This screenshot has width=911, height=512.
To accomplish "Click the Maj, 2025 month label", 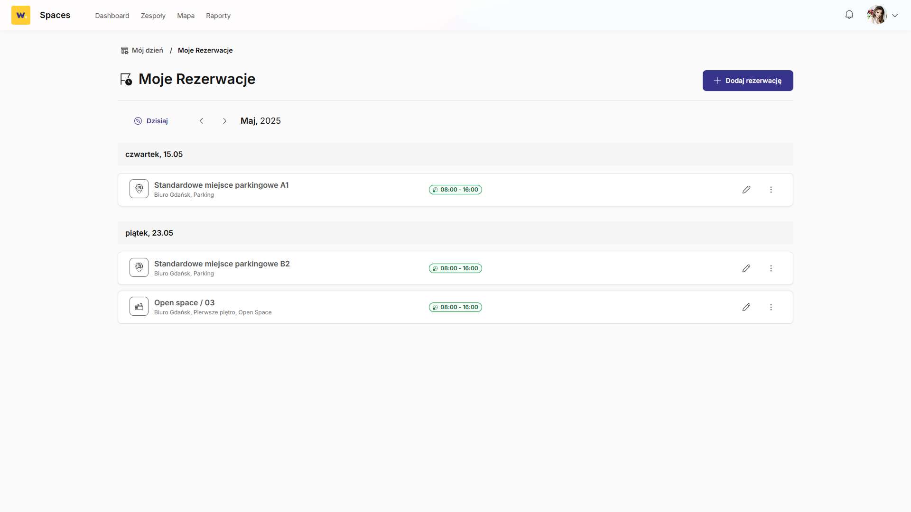I will [260, 121].
